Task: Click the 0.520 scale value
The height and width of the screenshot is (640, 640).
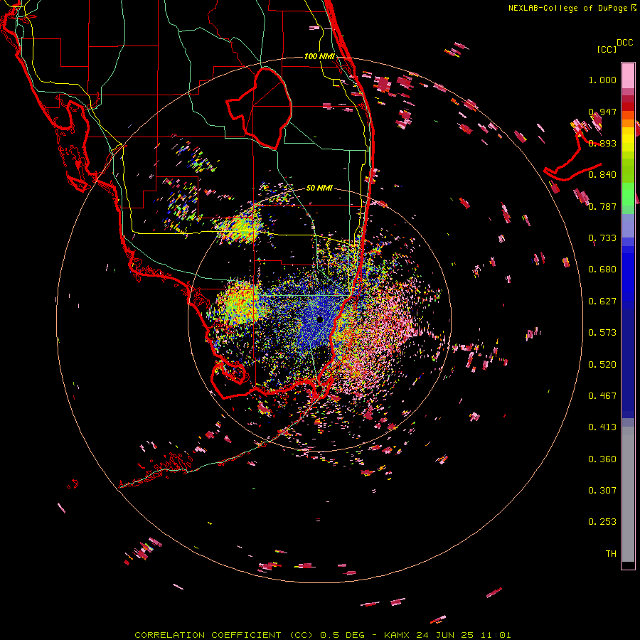Action: tap(602, 365)
